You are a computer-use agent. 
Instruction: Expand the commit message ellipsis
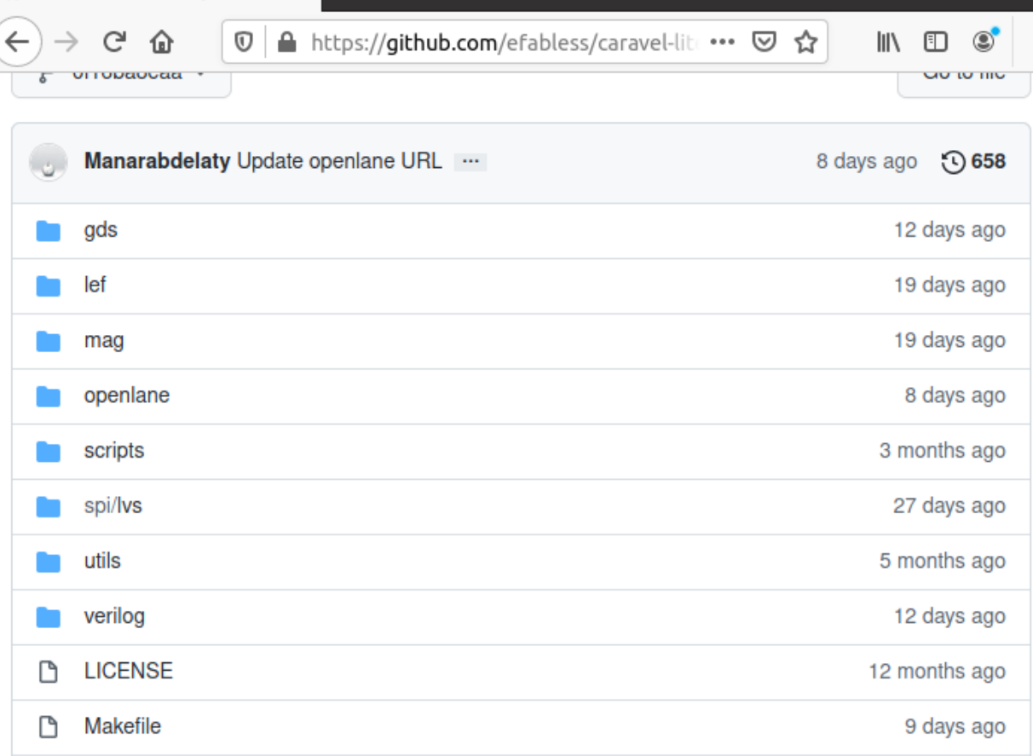click(470, 161)
